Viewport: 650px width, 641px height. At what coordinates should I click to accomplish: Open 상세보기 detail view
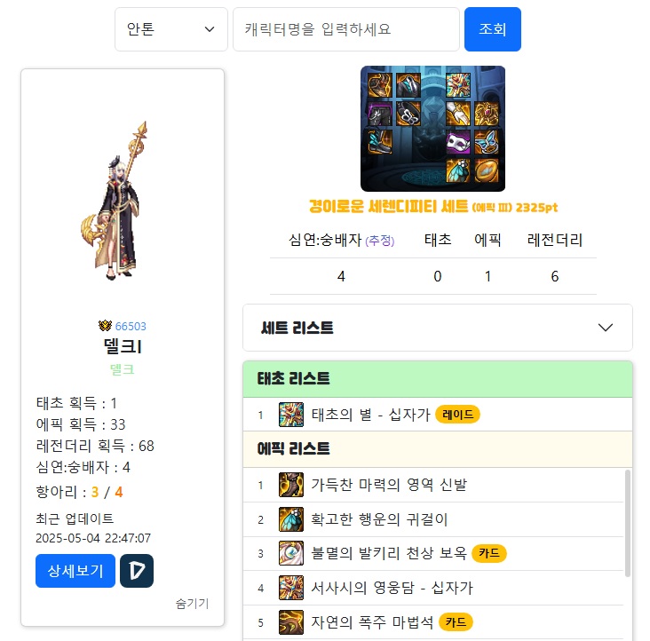tap(75, 571)
